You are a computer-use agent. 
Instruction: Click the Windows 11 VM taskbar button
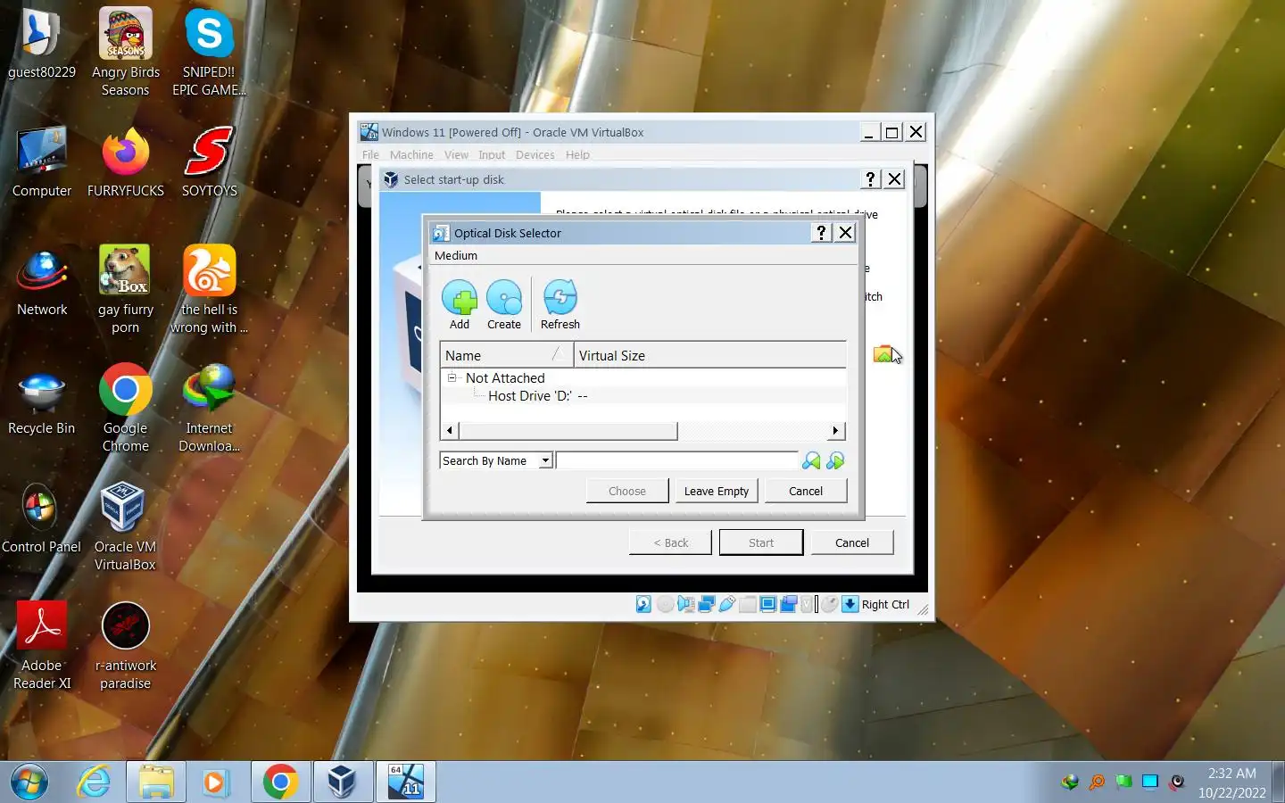(x=405, y=782)
